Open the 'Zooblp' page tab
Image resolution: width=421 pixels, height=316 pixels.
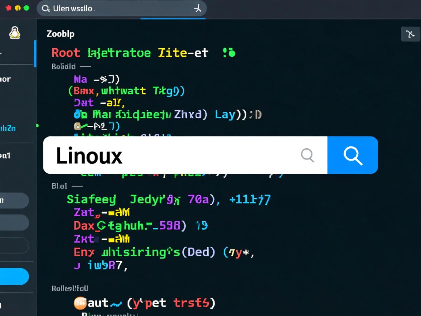tap(60, 34)
